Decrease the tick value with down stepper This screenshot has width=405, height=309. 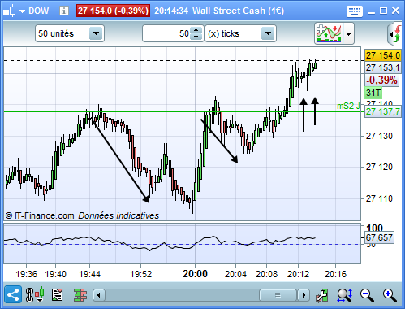(196, 37)
